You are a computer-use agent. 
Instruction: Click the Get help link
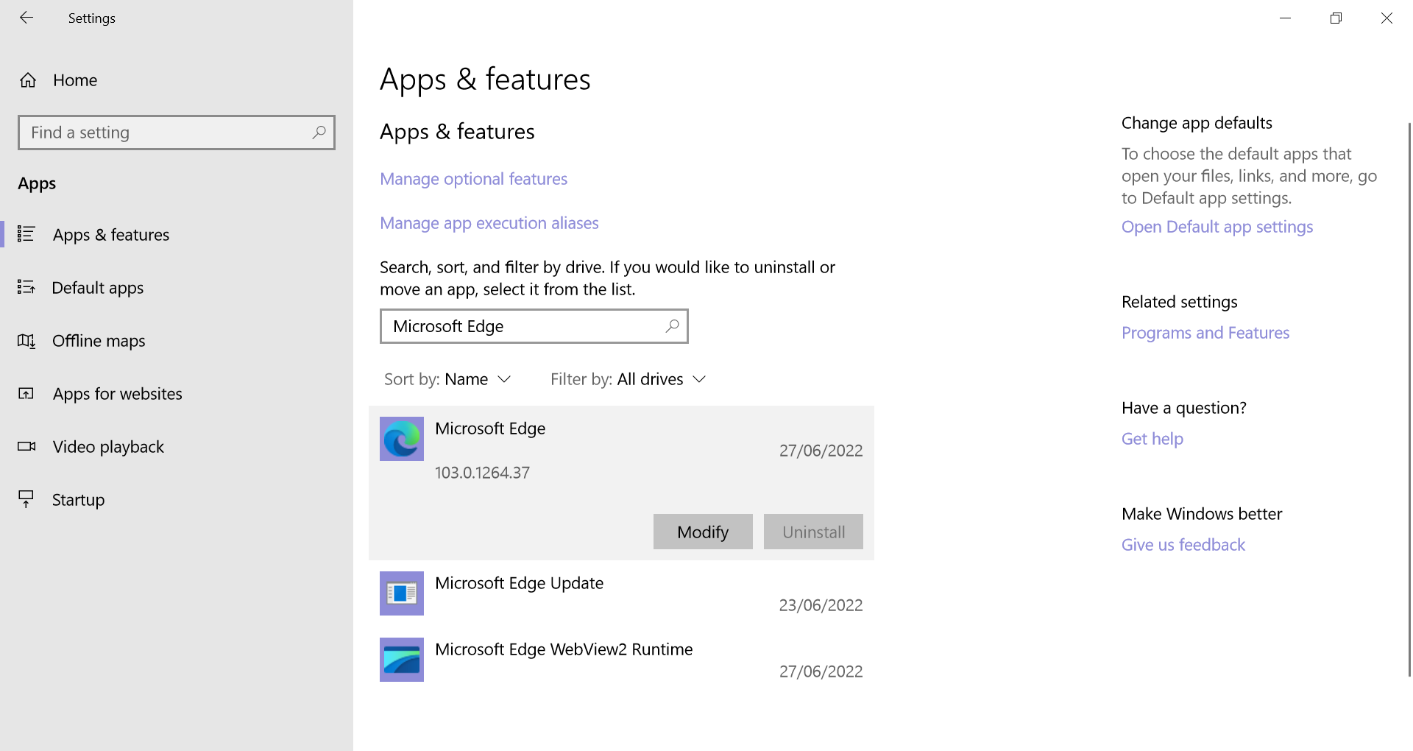click(x=1152, y=439)
